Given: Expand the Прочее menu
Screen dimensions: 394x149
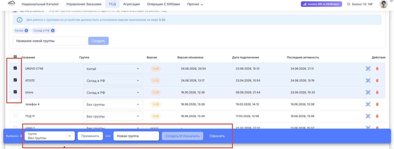Looking at the screenshot, I should click(195, 4).
